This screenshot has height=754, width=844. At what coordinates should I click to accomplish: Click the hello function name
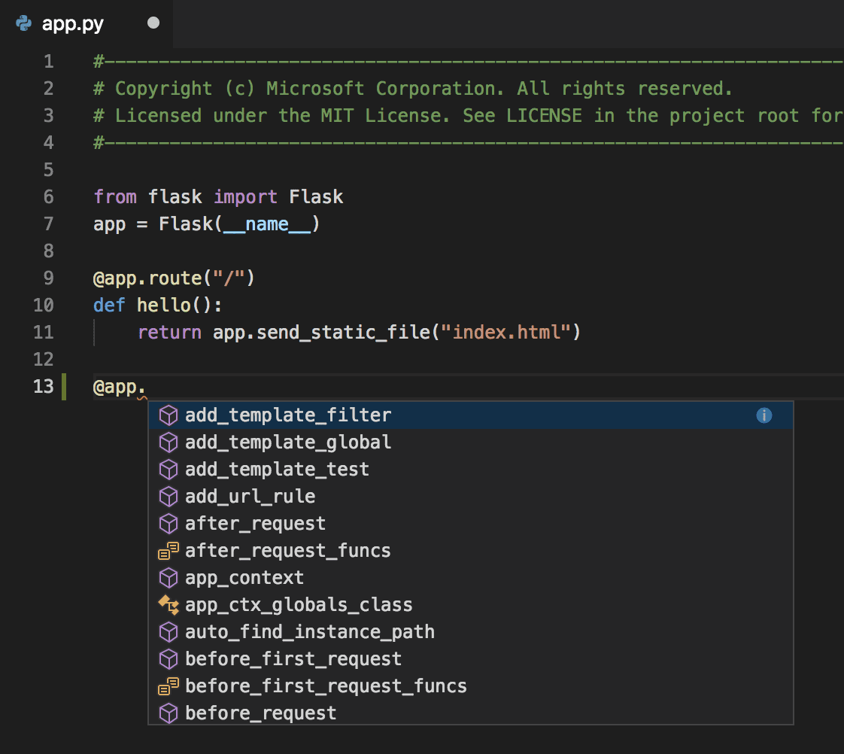164,306
